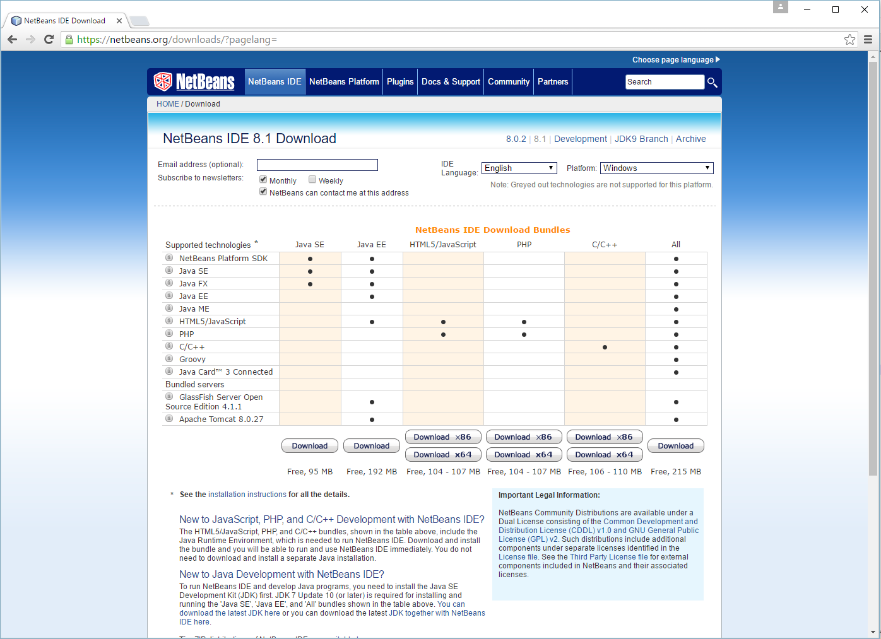Click the site security padlock icon
The width and height of the screenshot is (881, 639).
coord(69,39)
